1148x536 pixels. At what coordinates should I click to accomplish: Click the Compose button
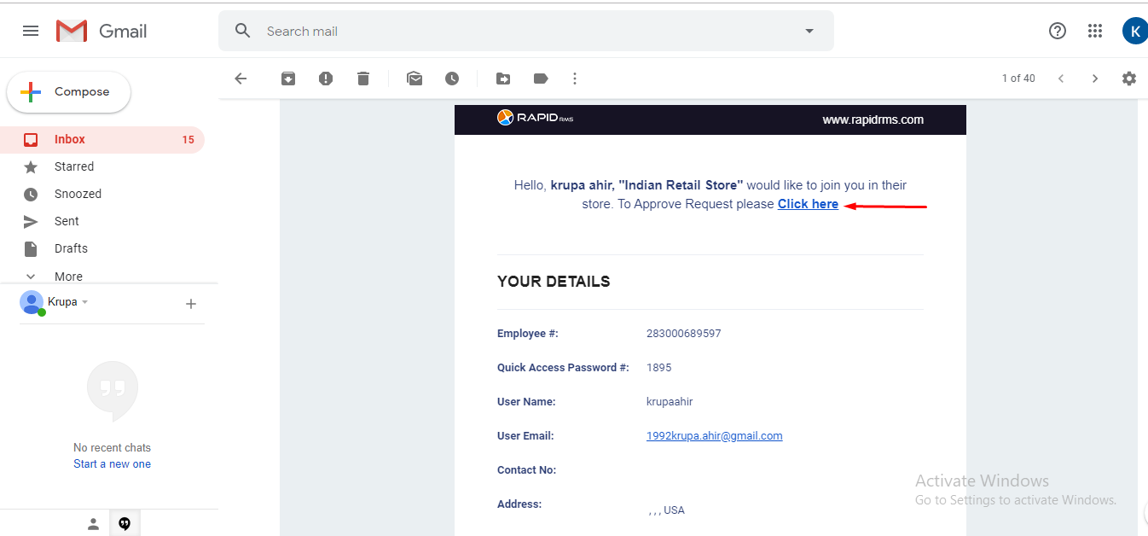pyautogui.click(x=69, y=92)
